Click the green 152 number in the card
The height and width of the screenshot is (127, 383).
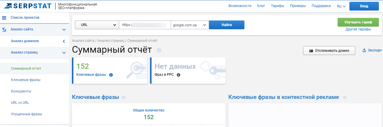click(x=83, y=66)
